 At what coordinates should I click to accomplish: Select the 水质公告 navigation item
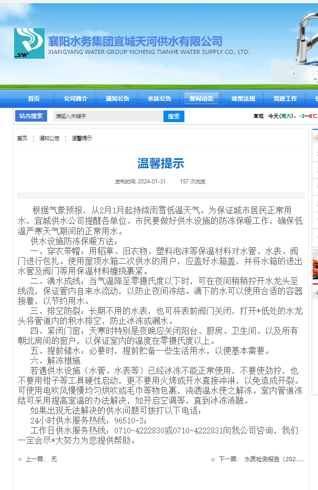point(159,99)
